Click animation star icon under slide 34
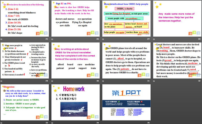The image size is (202, 124). click(x=52, y=123)
